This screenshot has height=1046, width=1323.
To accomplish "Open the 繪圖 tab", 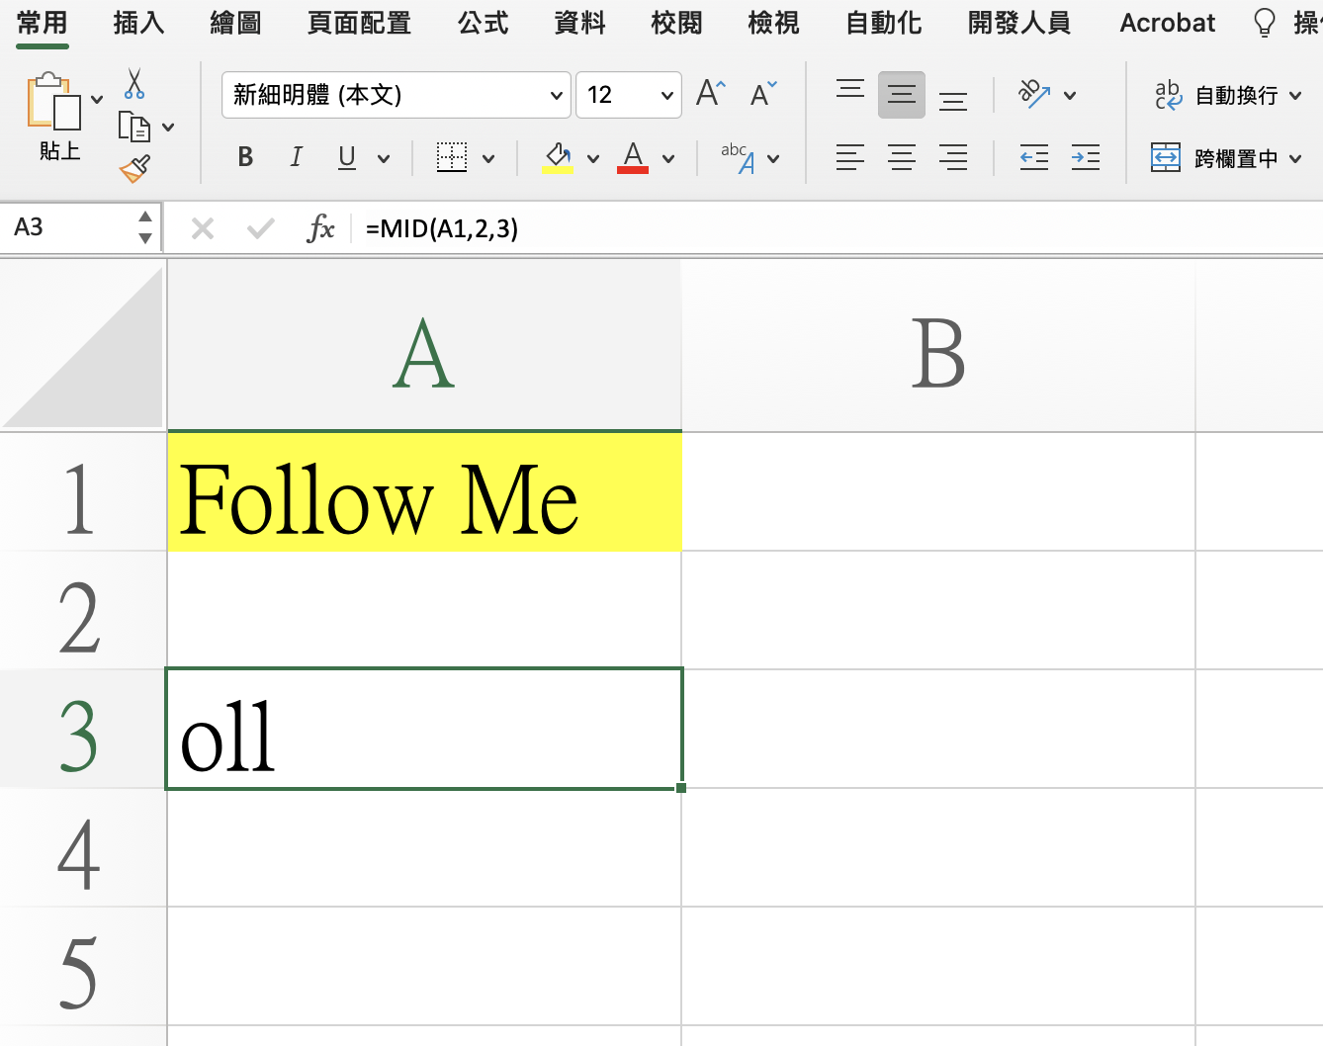I will coord(235,23).
